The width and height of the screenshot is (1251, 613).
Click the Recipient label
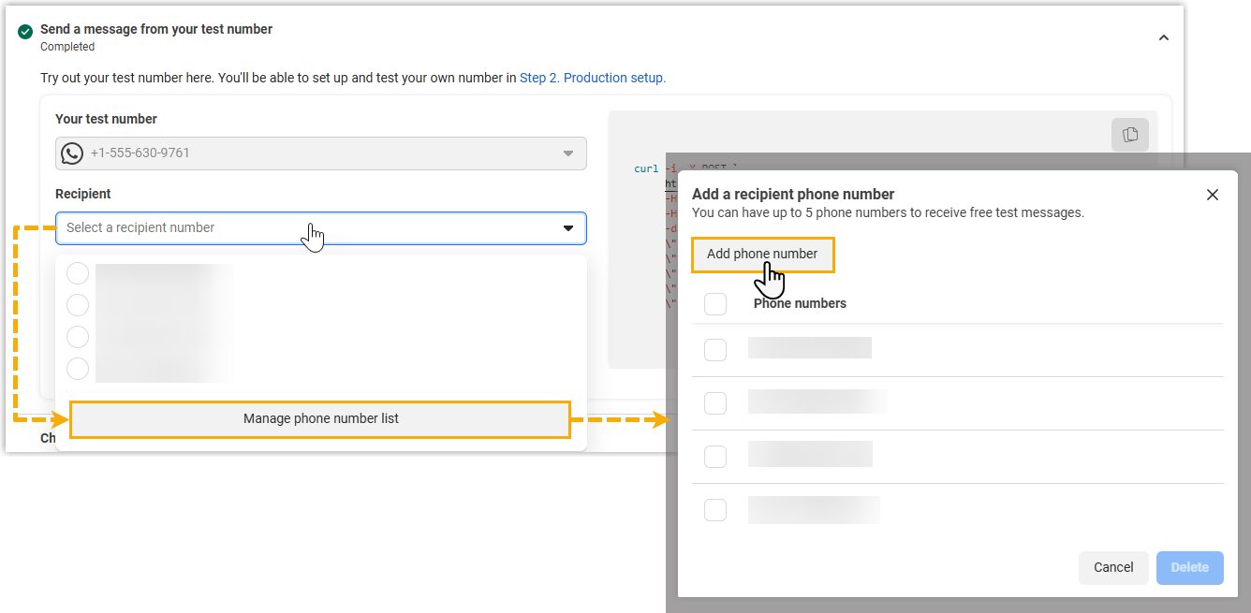click(x=83, y=194)
